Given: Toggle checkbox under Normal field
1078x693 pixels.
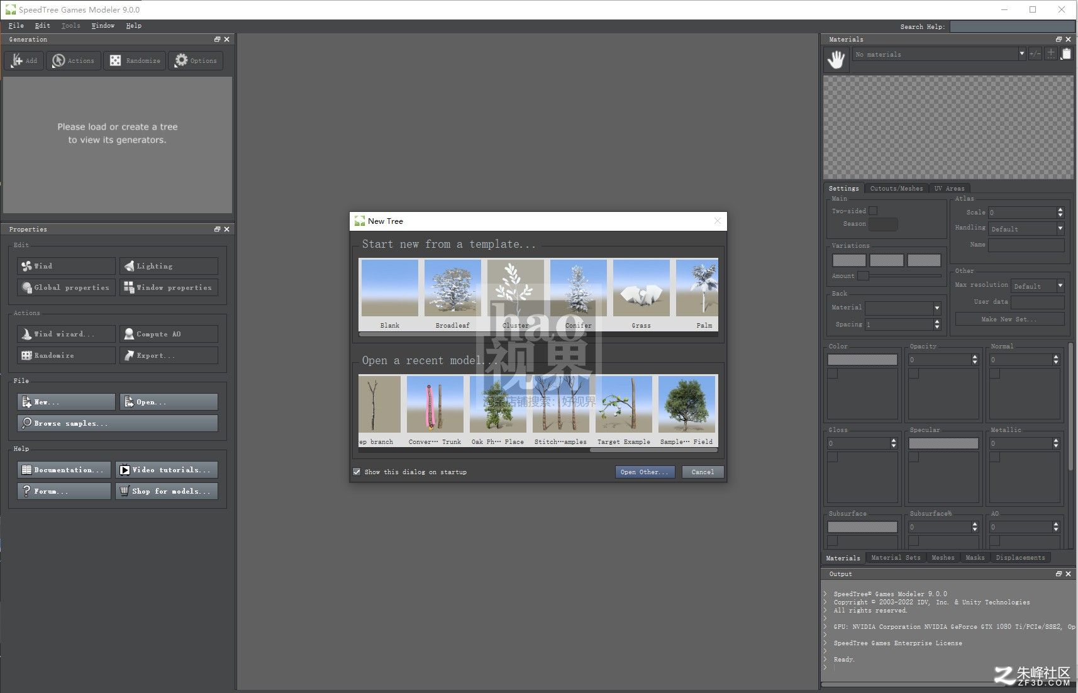Looking at the screenshot, I should coord(995,374).
